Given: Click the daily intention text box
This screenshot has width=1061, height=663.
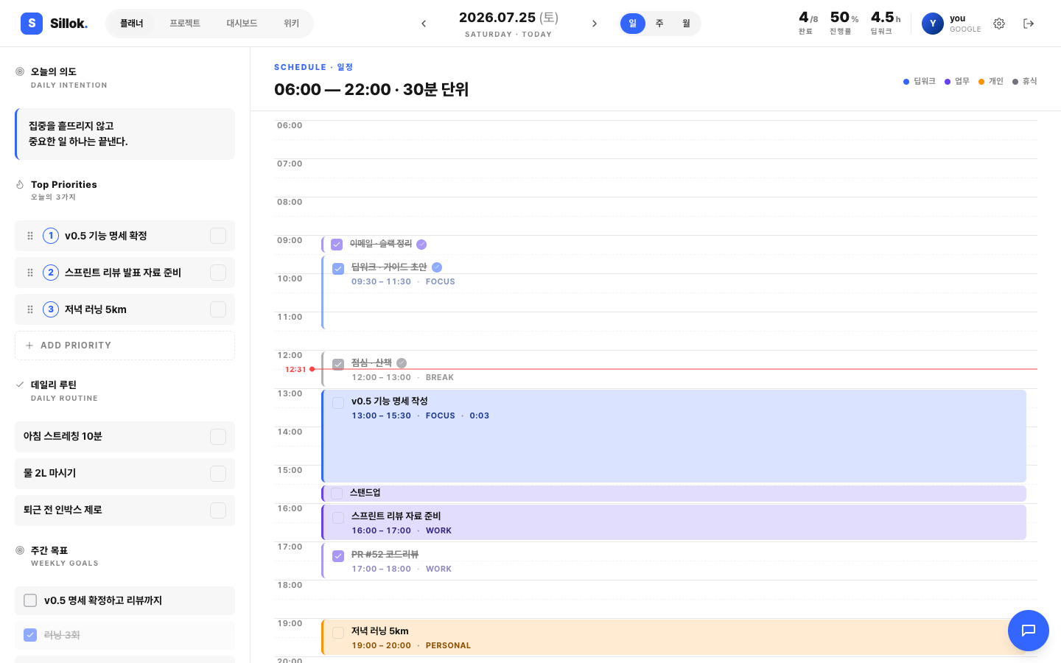Looking at the screenshot, I should (x=125, y=134).
